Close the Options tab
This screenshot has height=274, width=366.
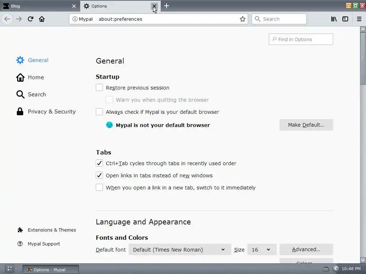pyautogui.click(x=154, y=6)
